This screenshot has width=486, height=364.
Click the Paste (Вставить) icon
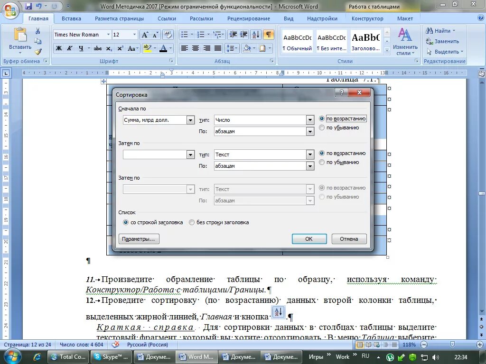[x=20, y=35]
